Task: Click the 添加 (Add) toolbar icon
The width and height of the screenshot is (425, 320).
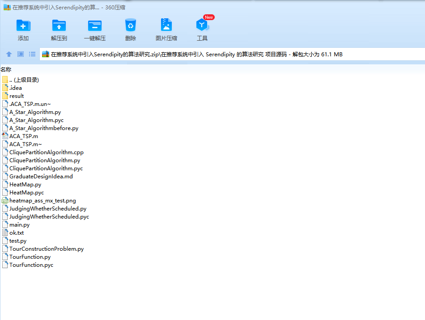Action: 23,26
